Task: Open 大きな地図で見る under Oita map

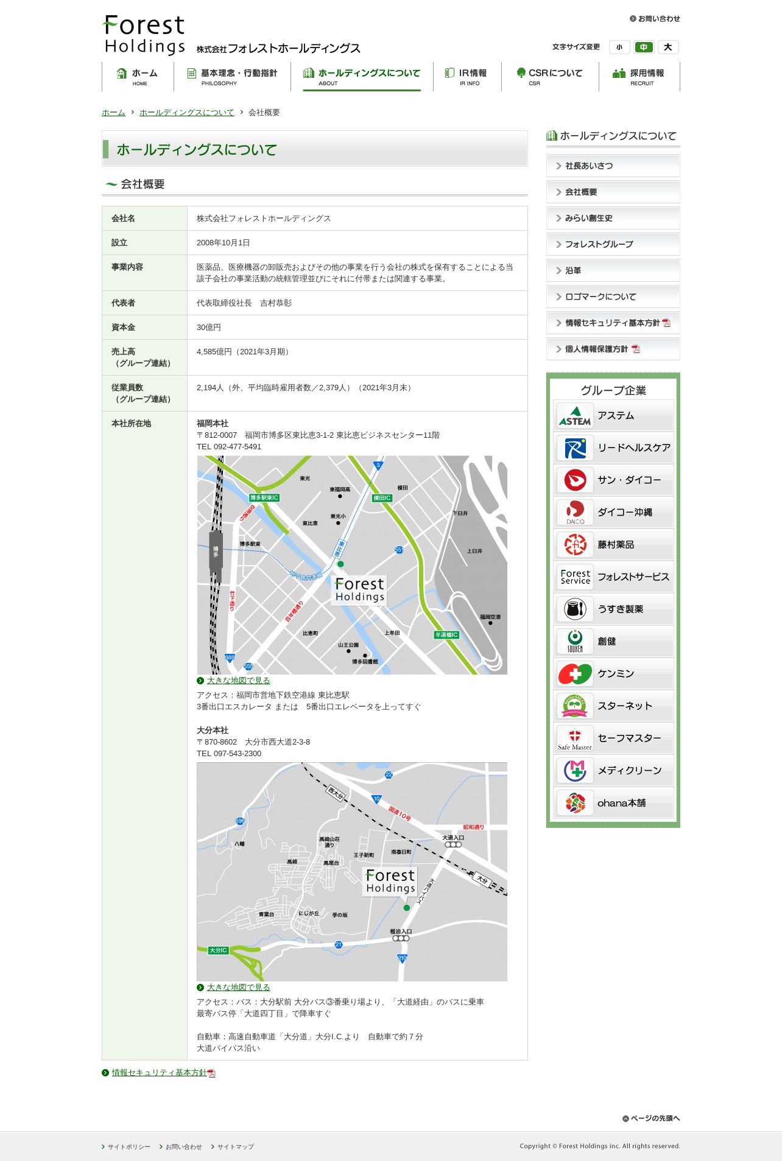Action: point(238,987)
